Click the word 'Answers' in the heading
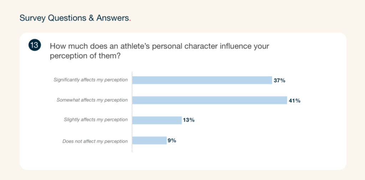The height and width of the screenshot is (180, 365). 112,18
